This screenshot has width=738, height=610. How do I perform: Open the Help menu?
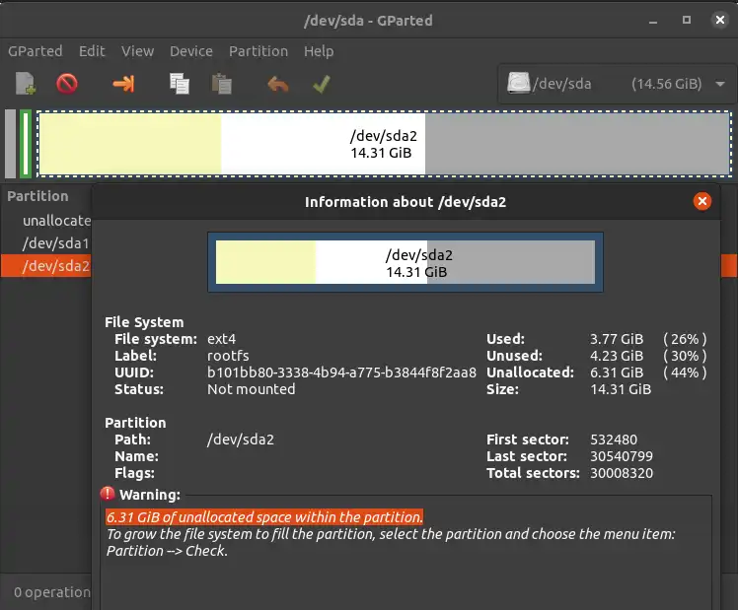pyautogui.click(x=319, y=51)
